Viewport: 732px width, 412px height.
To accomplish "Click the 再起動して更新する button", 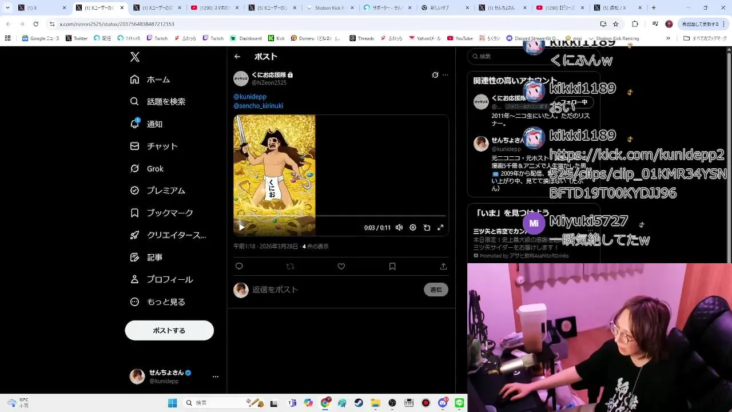I will 703,24.
